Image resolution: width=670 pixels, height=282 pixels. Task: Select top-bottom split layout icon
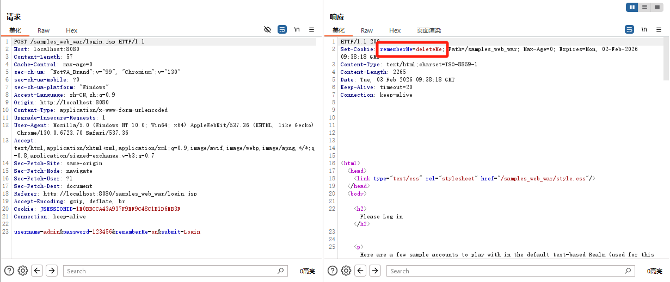point(644,7)
